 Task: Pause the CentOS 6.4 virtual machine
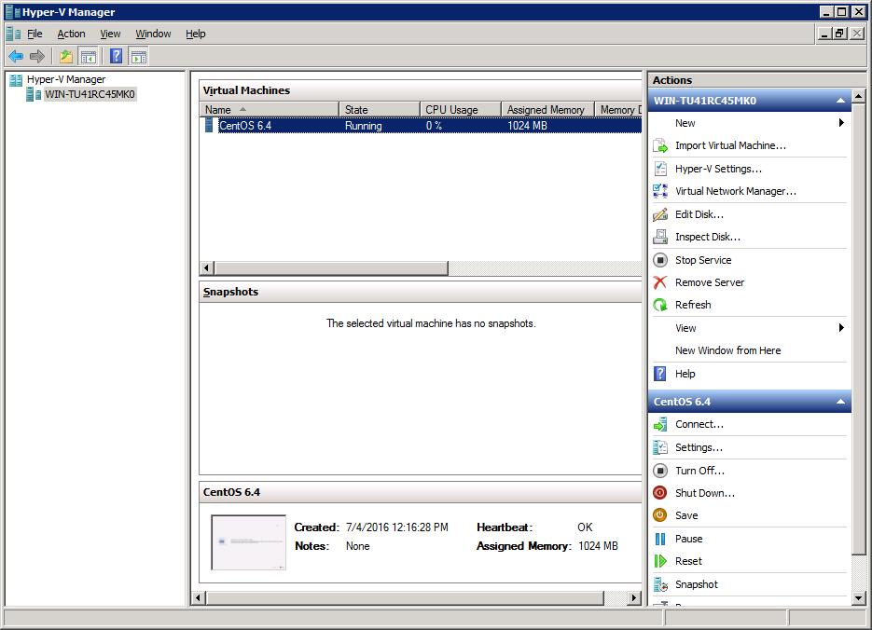pos(689,539)
